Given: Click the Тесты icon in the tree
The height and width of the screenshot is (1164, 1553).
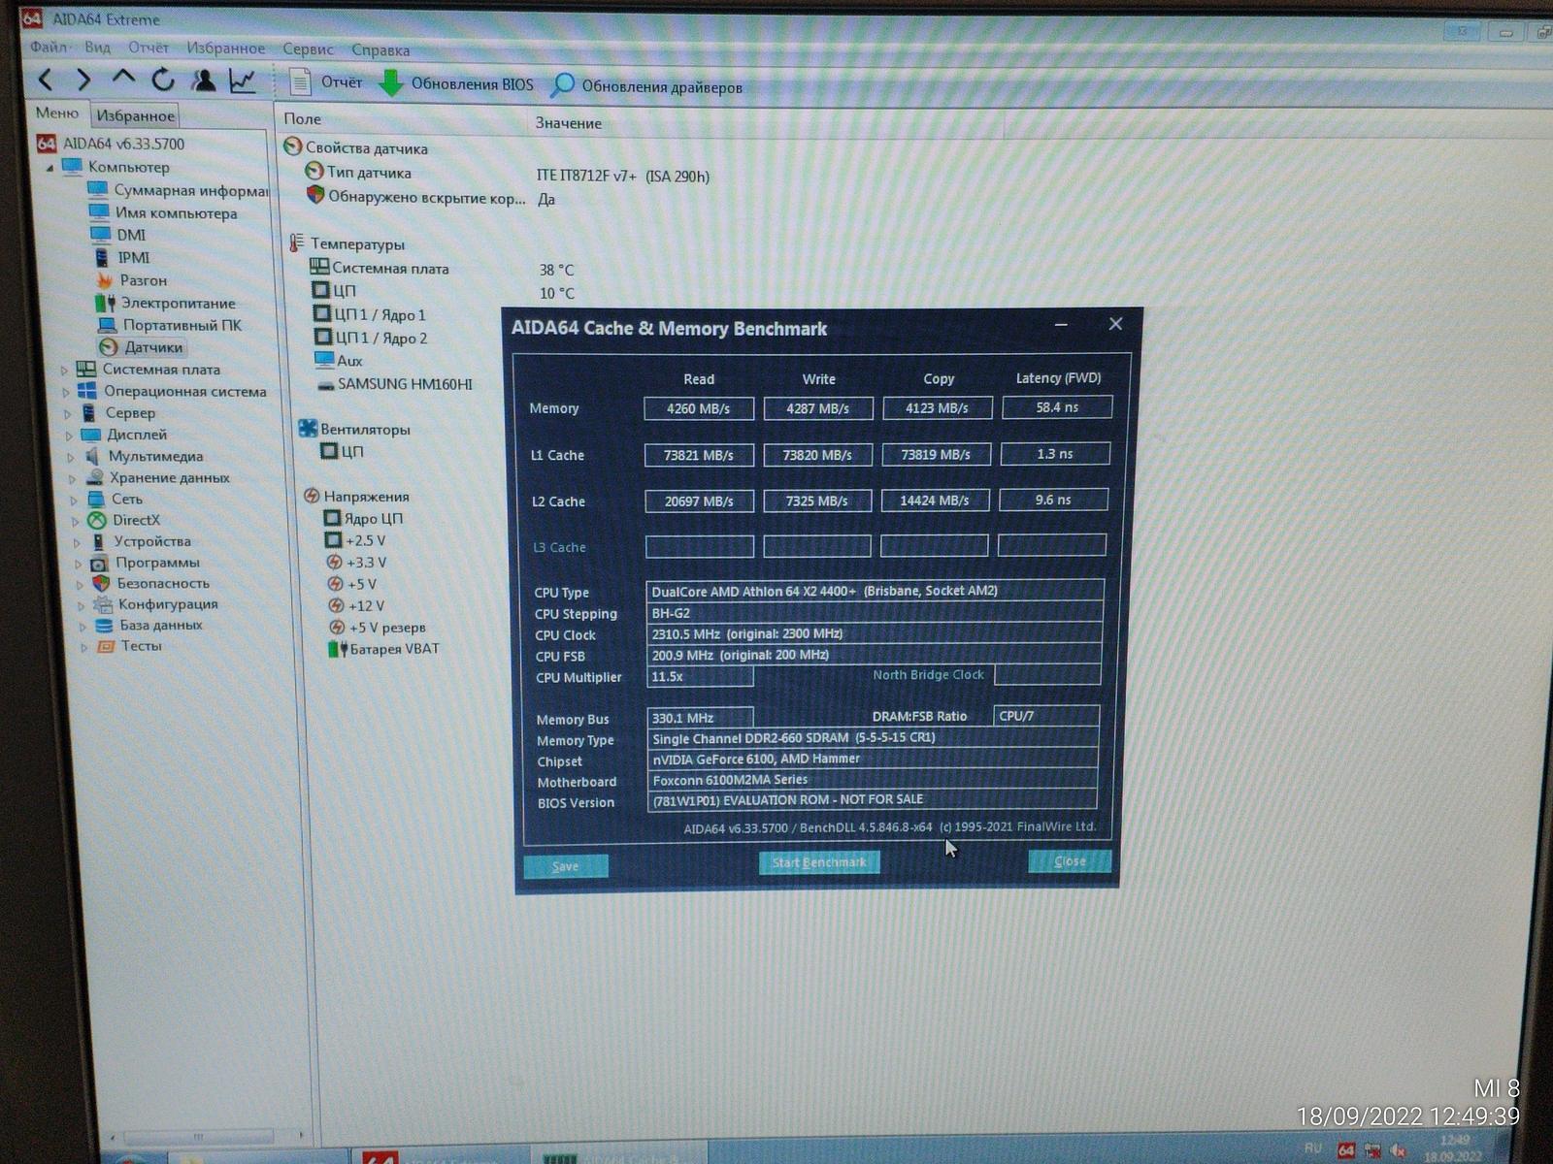Looking at the screenshot, I should tap(106, 646).
